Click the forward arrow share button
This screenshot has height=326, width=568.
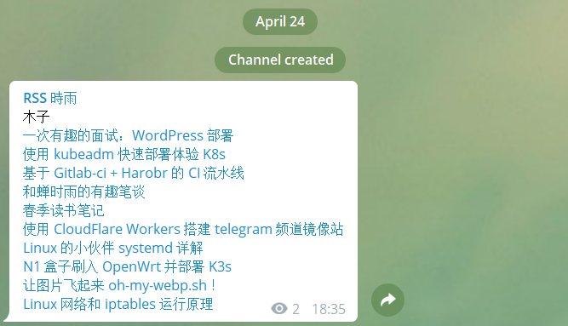tap(387, 300)
